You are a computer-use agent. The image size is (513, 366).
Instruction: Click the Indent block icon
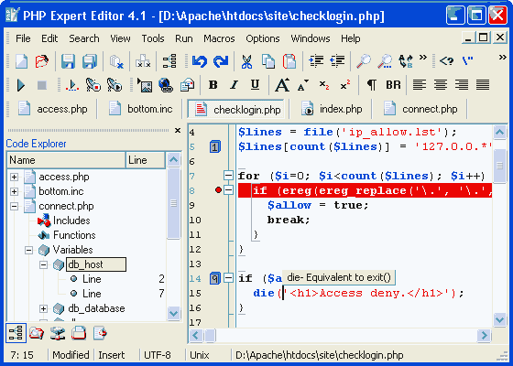pyautogui.click(x=316, y=61)
